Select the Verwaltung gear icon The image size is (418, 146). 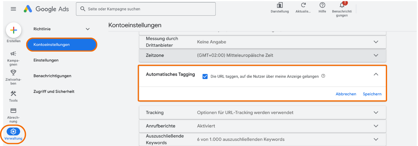13,131
